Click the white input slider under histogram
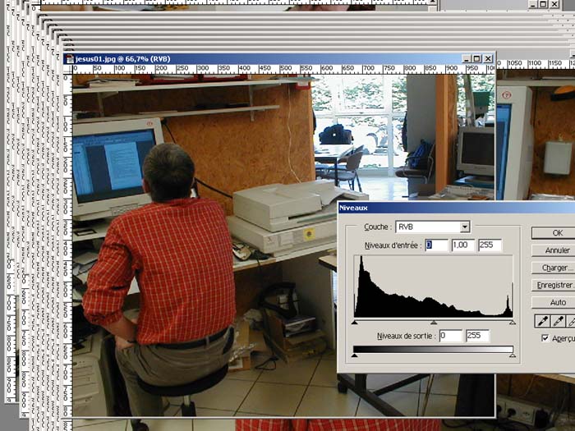The image size is (575, 431). tap(513, 322)
